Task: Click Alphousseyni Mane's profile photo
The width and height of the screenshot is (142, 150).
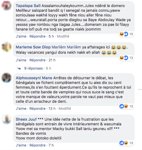Action: (6, 78)
